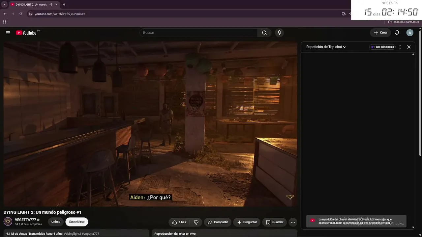Screen dimensions: 422x237
Task: Open the Preguntar assistant button
Action: point(247,222)
